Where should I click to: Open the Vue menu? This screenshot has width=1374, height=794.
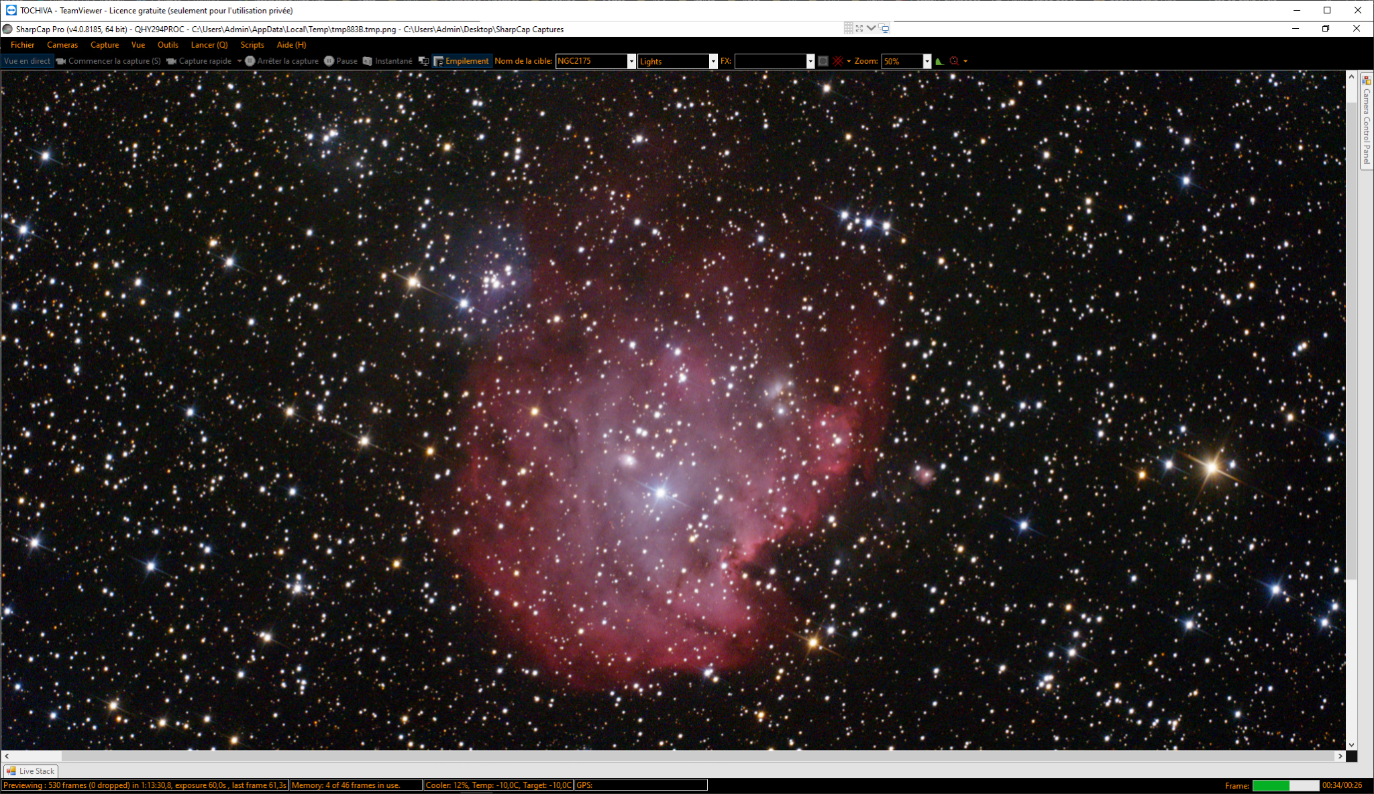point(138,45)
